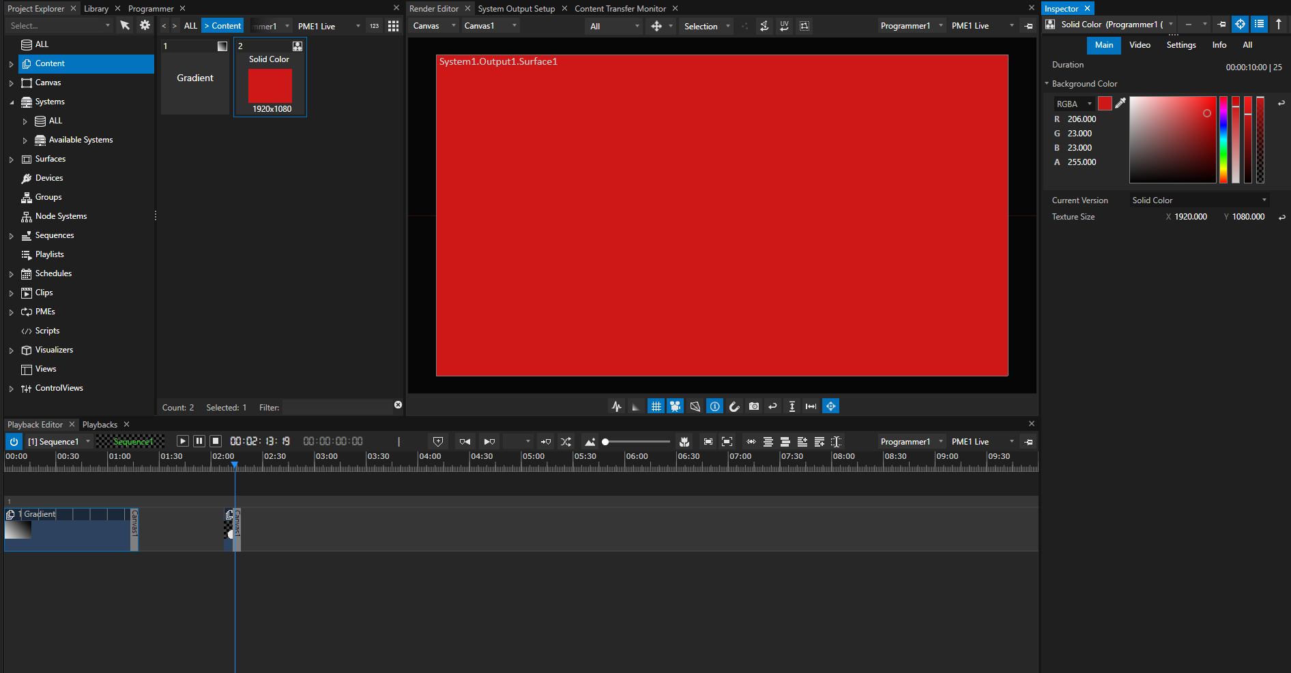The width and height of the screenshot is (1291, 673).
Task: Activate the magnet snapping tool
Action: coord(734,406)
